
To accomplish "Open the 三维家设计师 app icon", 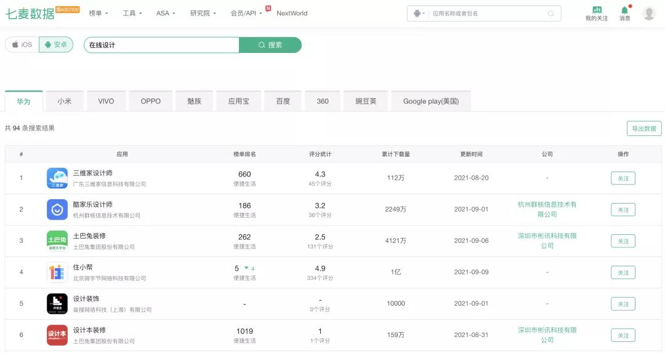I will (57, 178).
